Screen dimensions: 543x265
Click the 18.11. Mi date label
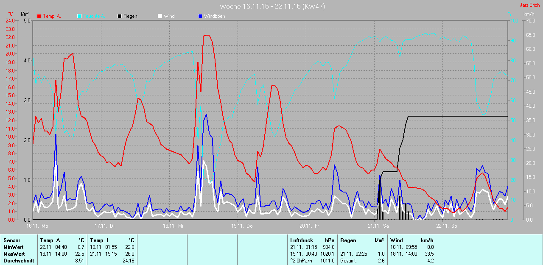[x=173, y=226]
